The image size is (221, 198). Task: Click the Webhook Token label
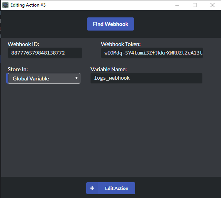point(121,44)
